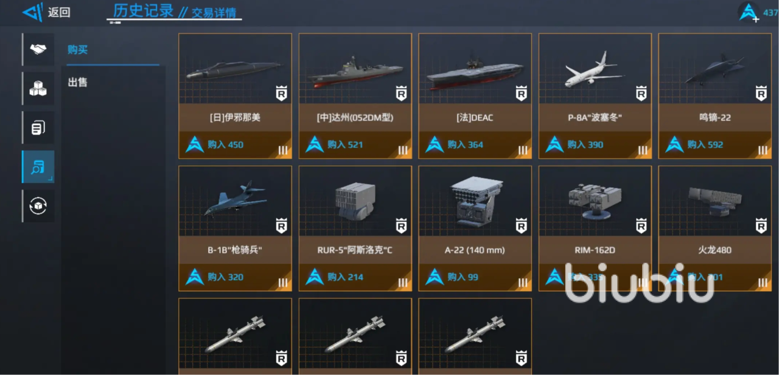
Task: Open the documents list sidebar icon
Action: [x=38, y=128]
